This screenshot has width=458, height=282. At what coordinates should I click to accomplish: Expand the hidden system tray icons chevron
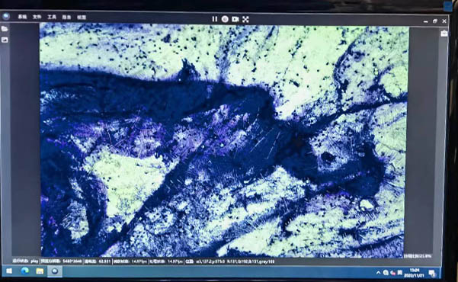pyautogui.click(x=378, y=273)
